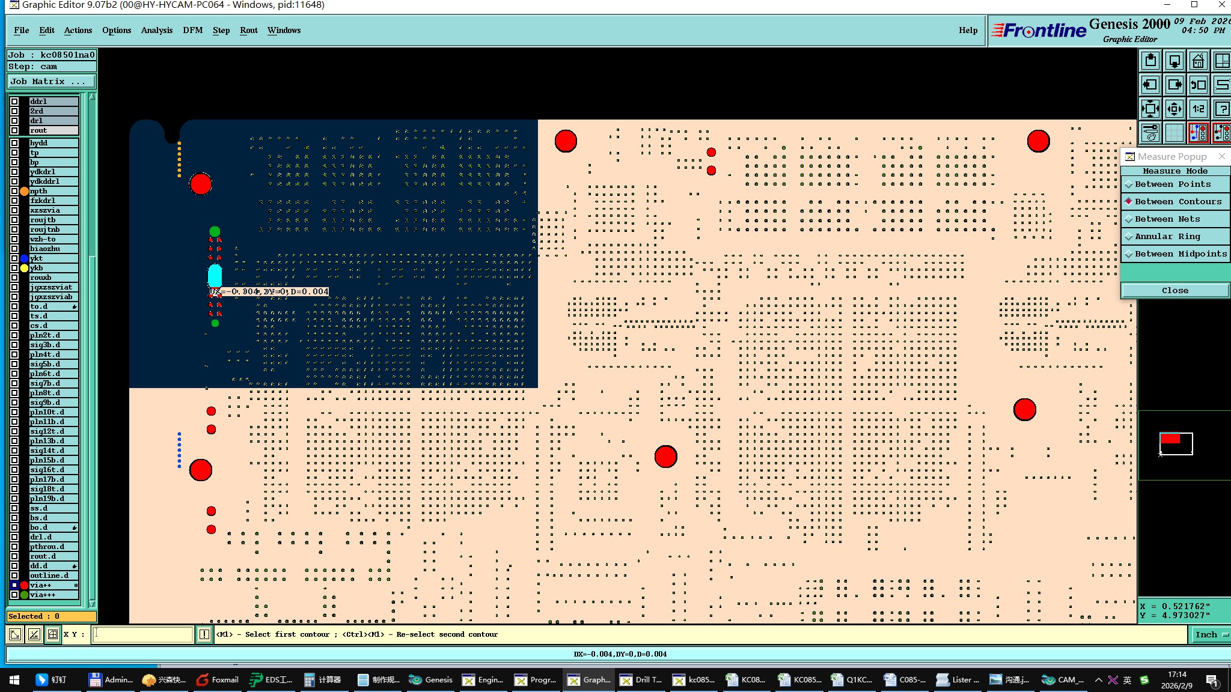
Task: Click the 1:2 zoom scale icon
Action: coord(1198,109)
